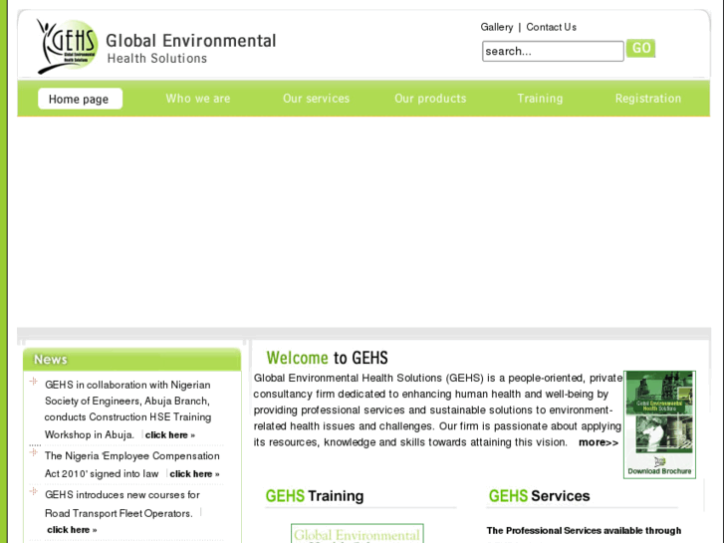Click the Welcome to GEHS heading
The height and width of the screenshot is (543, 724).
(327, 358)
